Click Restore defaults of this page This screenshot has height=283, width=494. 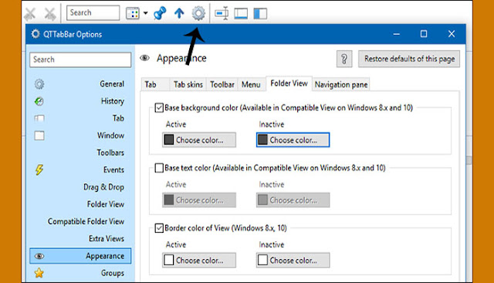pos(409,59)
